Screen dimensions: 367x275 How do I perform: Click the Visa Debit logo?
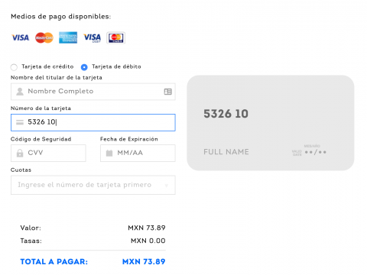coord(93,38)
